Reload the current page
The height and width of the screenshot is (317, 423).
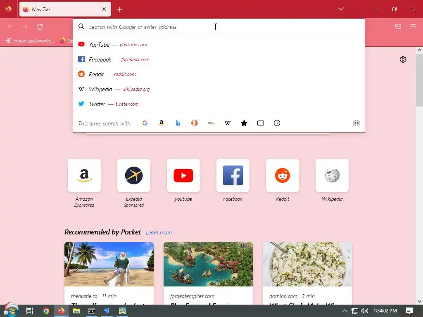pyautogui.click(x=40, y=27)
